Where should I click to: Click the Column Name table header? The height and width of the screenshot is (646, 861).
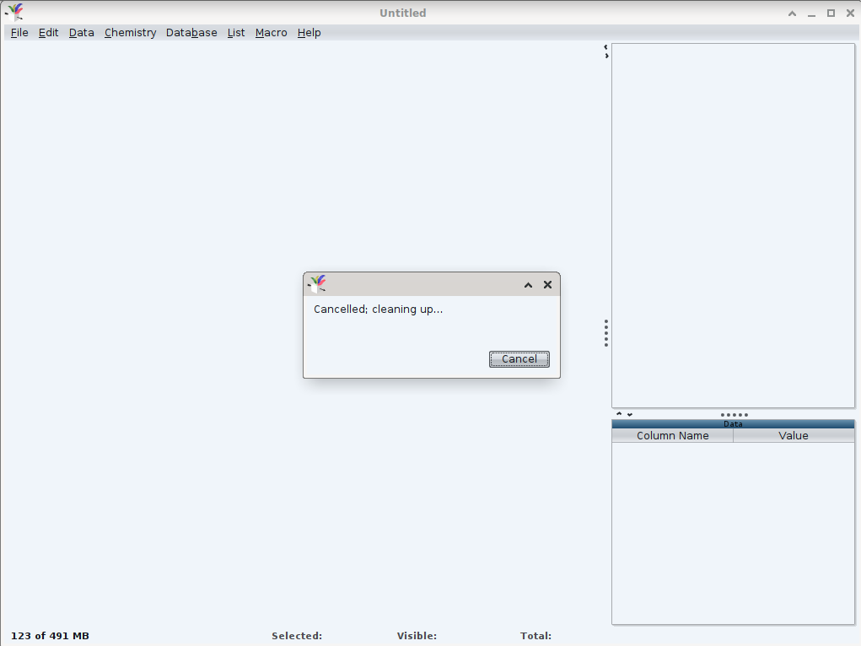click(x=672, y=436)
